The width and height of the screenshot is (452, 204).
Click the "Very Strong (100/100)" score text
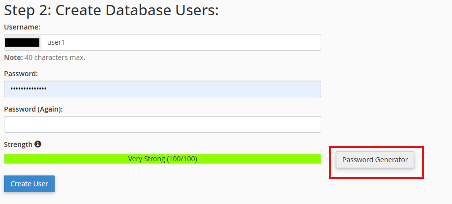tap(163, 159)
